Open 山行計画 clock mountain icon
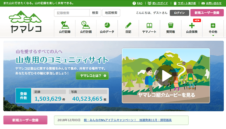The width and height of the screenshot is (226, 129). coord(86,25)
